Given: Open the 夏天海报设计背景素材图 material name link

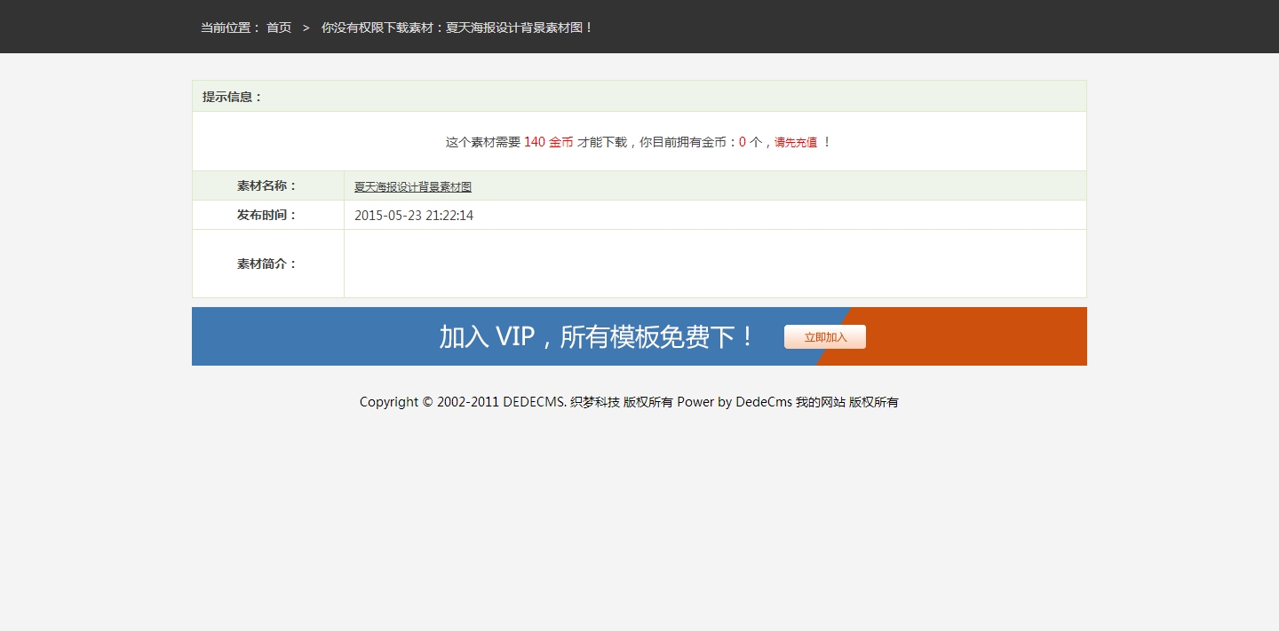Looking at the screenshot, I should coord(412,186).
